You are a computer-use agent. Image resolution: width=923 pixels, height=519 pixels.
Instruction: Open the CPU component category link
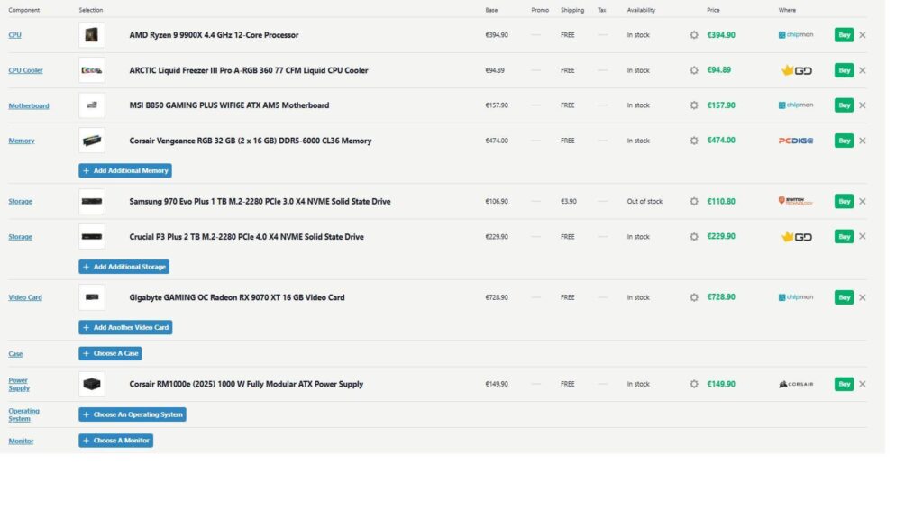(x=14, y=34)
